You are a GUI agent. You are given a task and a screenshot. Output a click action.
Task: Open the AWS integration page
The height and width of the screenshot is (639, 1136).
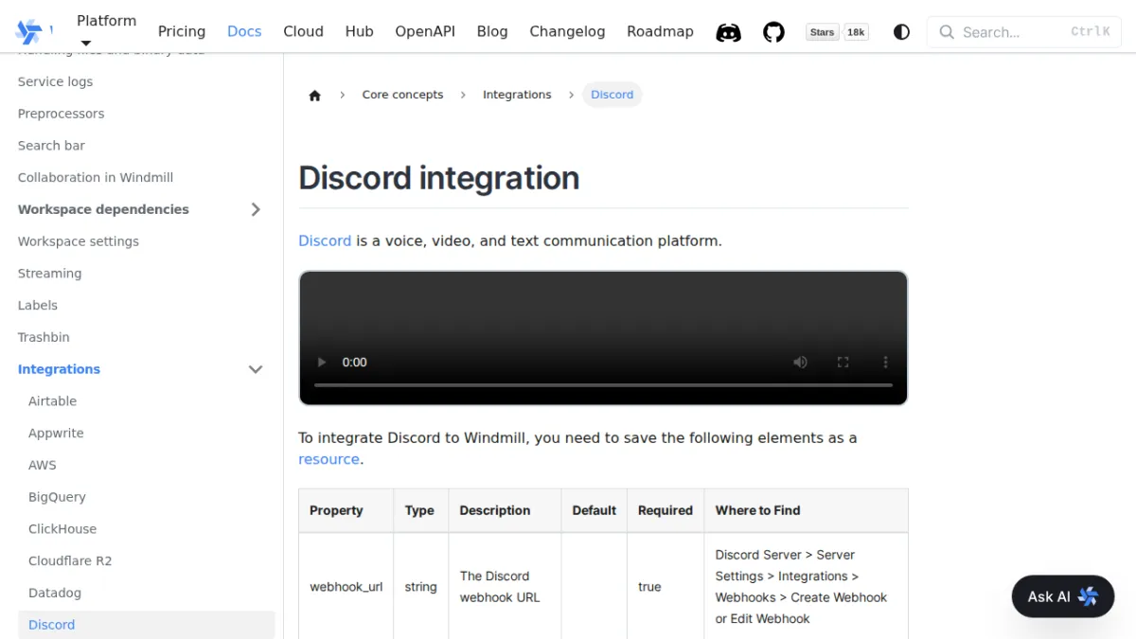43,465
